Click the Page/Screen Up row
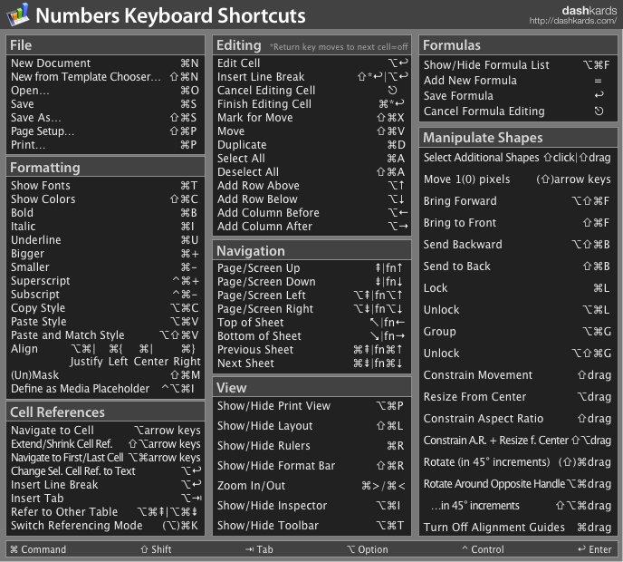The image size is (623, 562). [x=311, y=268]
